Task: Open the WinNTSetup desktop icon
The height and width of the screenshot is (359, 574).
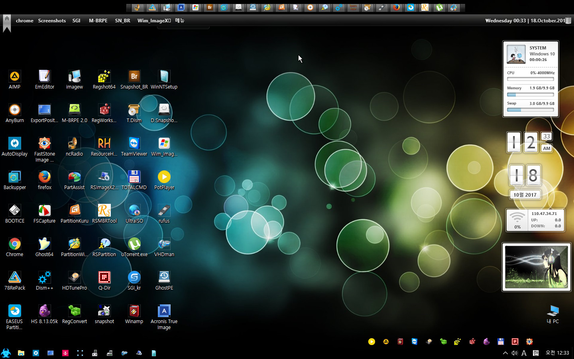Action: (x=164, y=80)
